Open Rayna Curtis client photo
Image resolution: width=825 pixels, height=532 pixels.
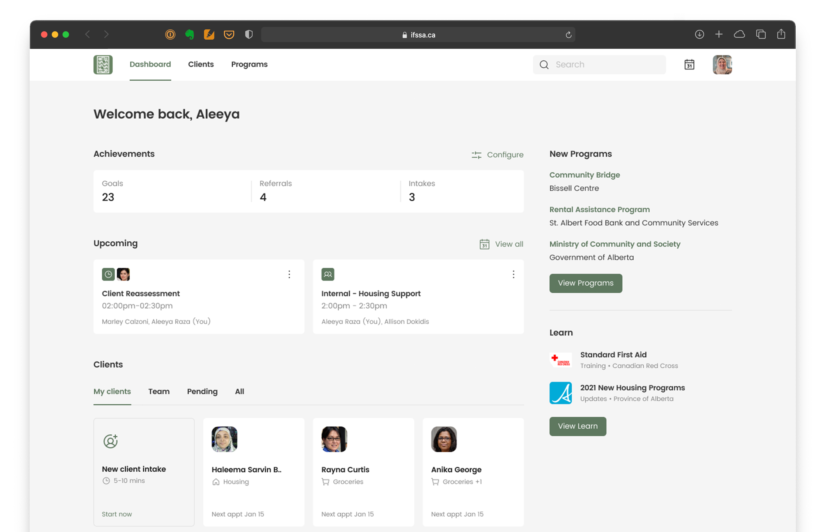[x=334, y=439]
